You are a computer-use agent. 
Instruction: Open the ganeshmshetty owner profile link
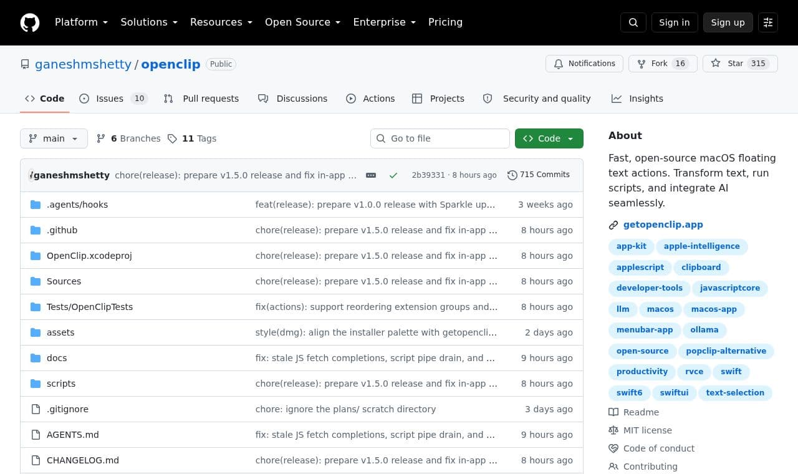(83, 64)
